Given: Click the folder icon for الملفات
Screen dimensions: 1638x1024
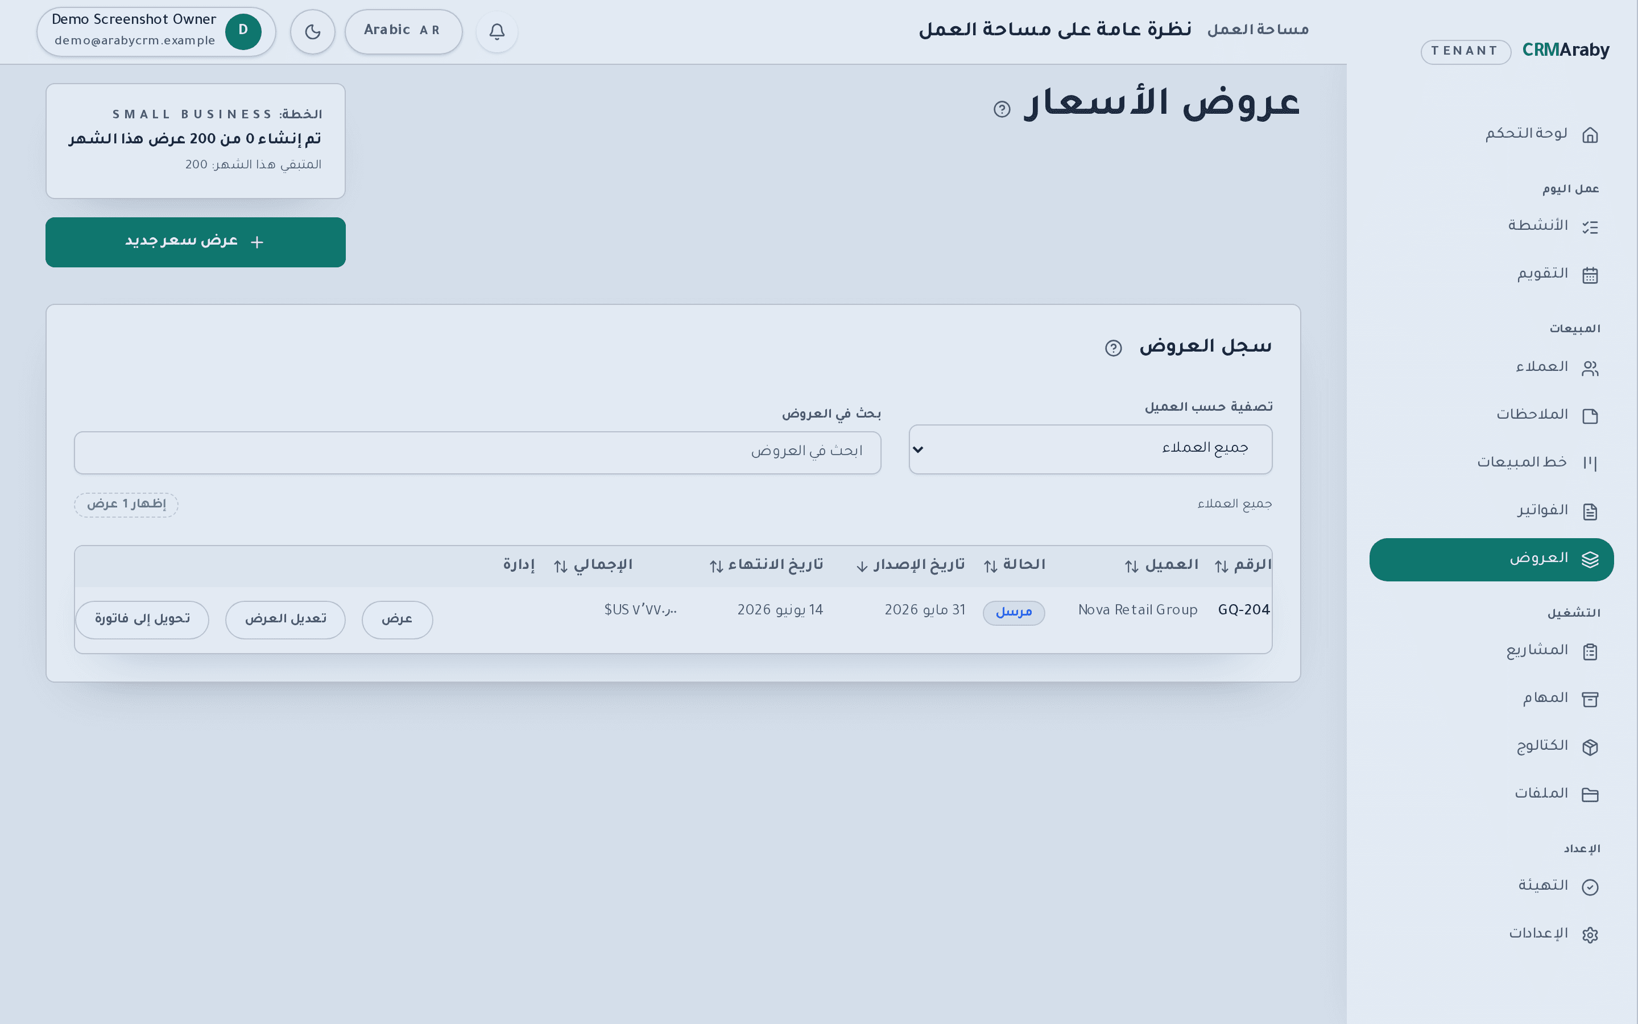Looking at the screenshot, I should (x=1590, y=794).
